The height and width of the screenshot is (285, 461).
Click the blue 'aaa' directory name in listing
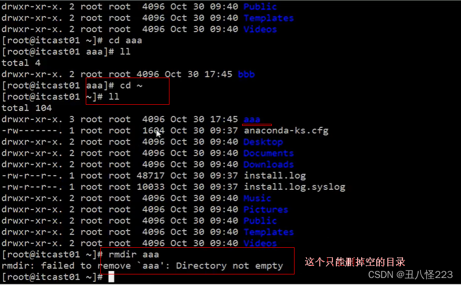coord(252,119)
